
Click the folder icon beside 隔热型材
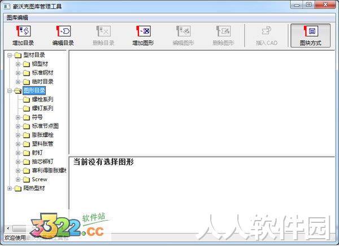click(x=18, y=188)
